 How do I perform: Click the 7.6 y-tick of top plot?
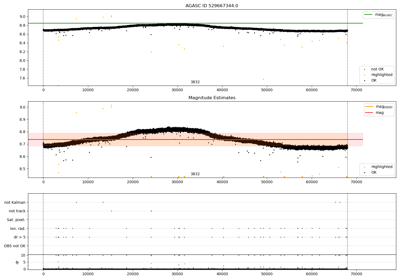click(x=22, y=78)
